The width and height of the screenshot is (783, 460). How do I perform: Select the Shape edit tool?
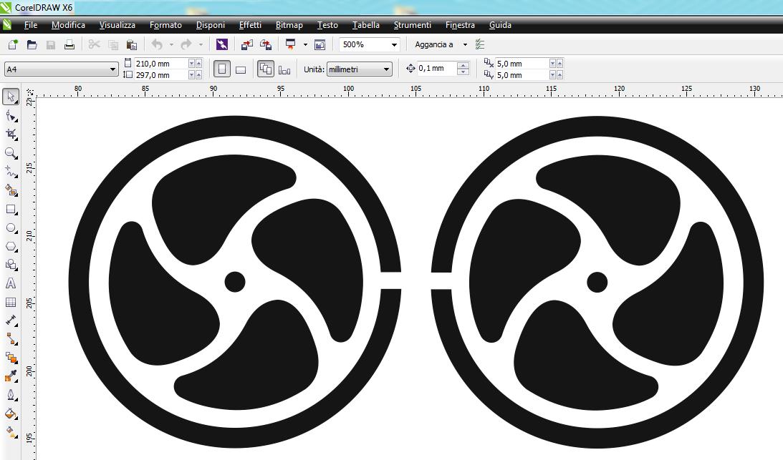[x=11, y=116]
